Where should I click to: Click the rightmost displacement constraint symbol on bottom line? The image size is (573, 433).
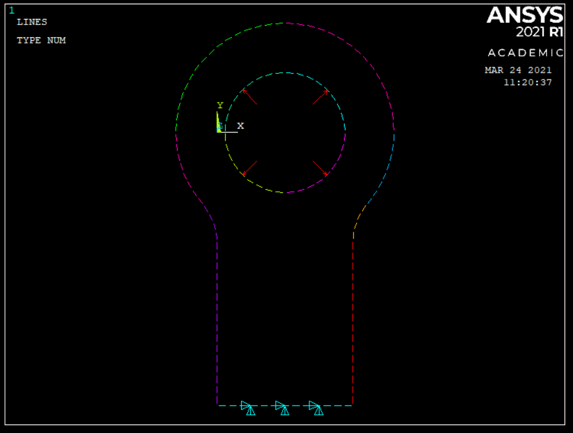tap(316, 408)
